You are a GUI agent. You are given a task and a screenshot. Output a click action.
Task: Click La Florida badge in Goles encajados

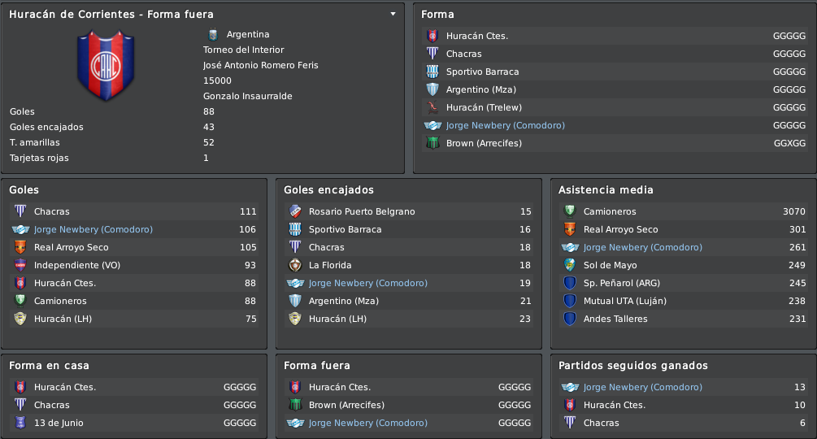click(x=295, y=265)
